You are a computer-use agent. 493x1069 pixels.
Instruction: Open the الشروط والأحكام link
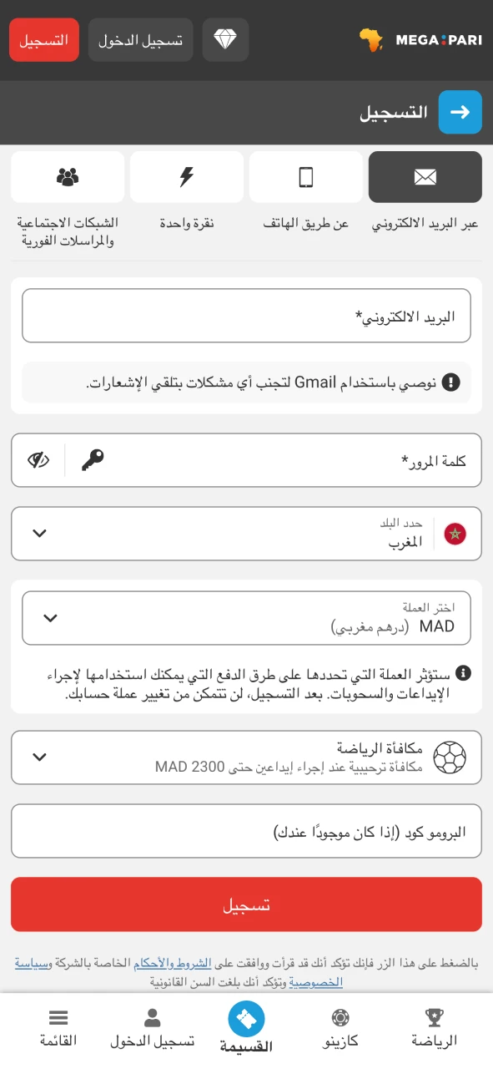point(172,962)
